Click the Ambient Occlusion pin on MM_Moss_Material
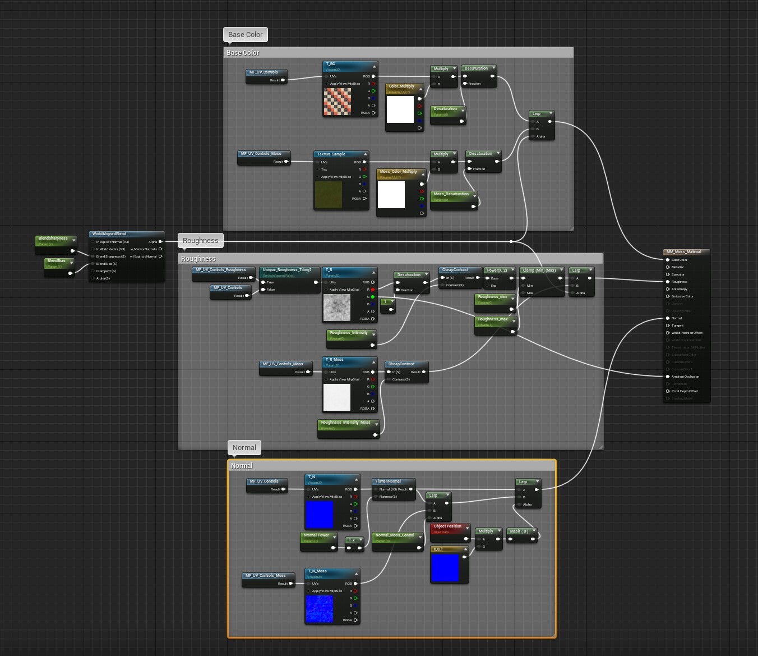Viewport: 758px width, 656px height. 667,377
